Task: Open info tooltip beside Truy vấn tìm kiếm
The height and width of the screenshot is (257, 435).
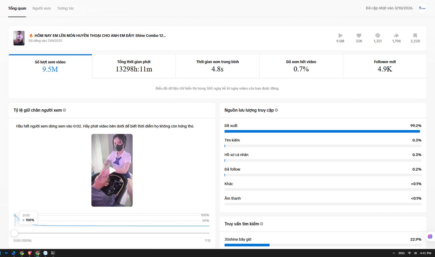Action: pos(261,224)
